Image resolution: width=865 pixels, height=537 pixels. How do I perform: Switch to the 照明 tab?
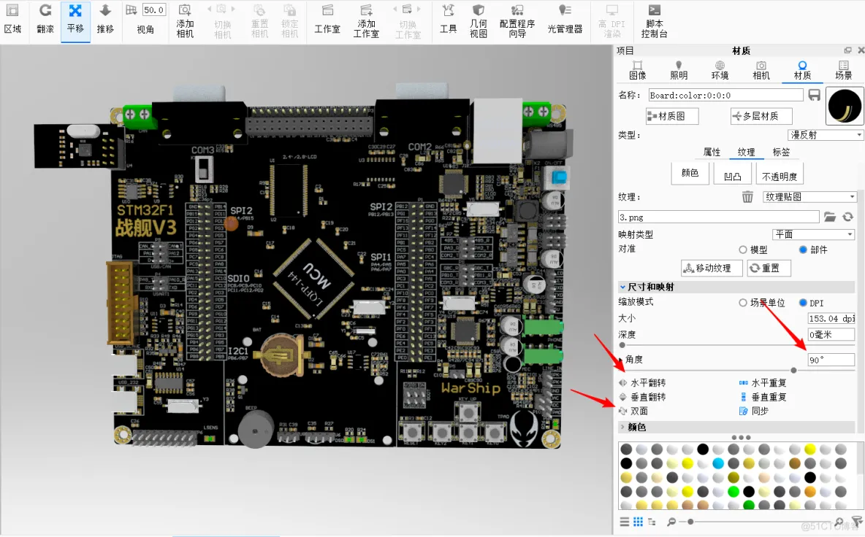point(679,71)
